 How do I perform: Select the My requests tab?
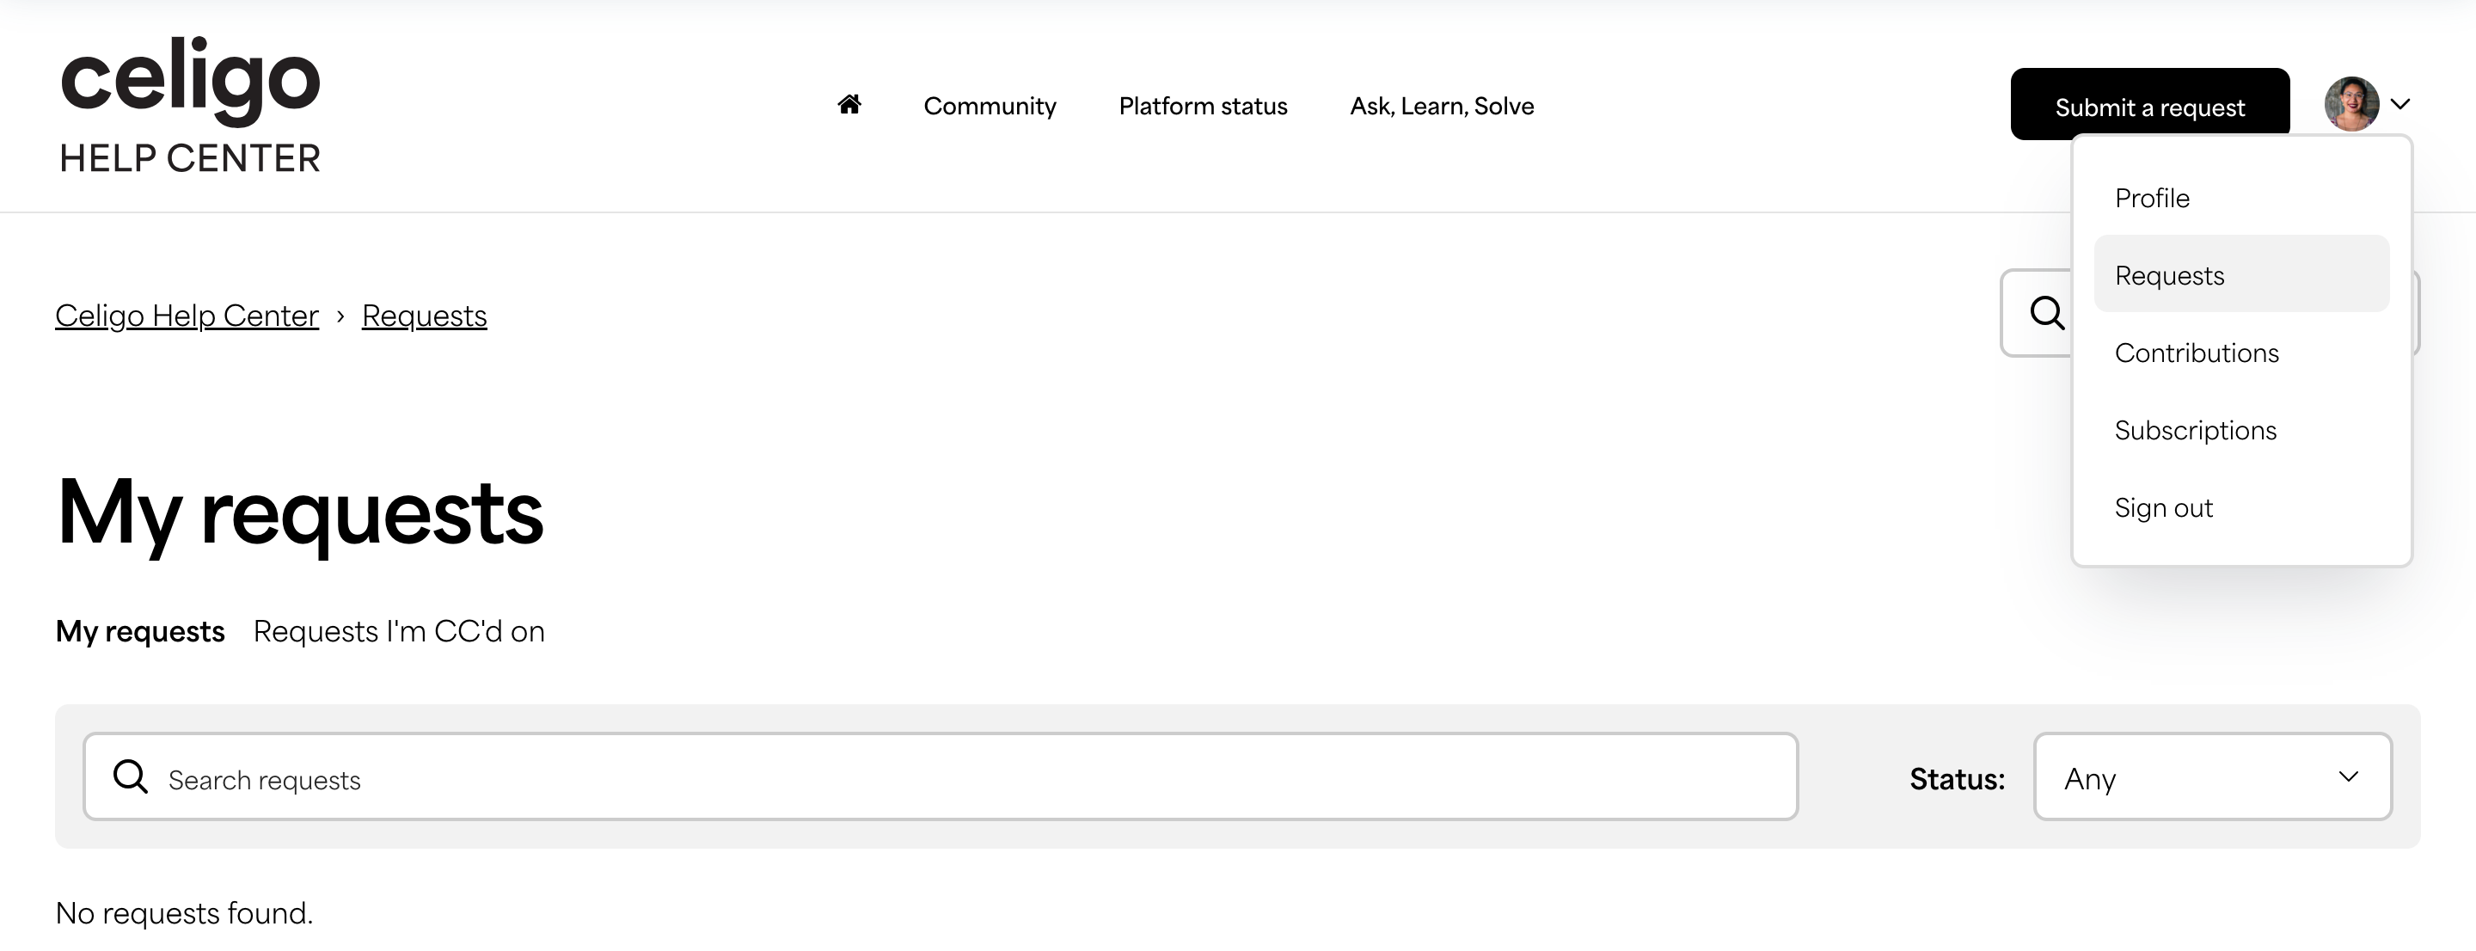[x=140, y=631]
